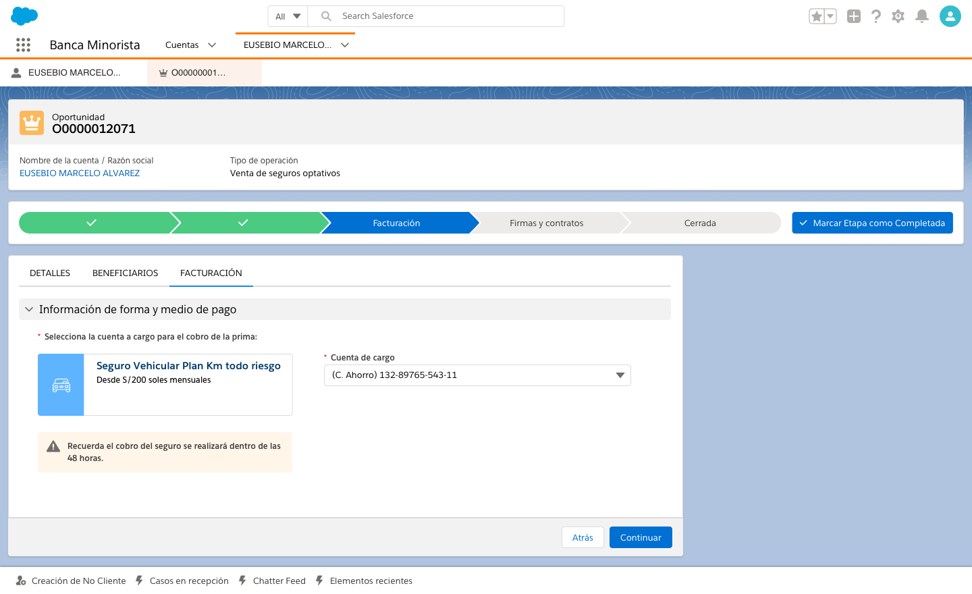Open the Notifications bell
The width and height of the screenshot is (972, 594).
(x=922, y=16)
